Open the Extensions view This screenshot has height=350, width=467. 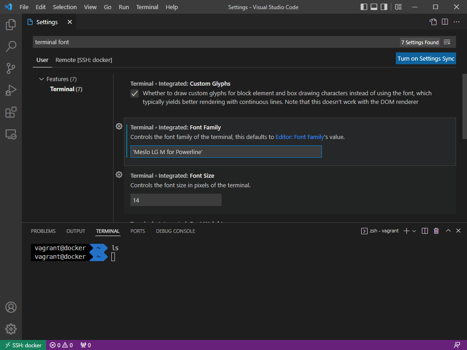coord(11,112)
